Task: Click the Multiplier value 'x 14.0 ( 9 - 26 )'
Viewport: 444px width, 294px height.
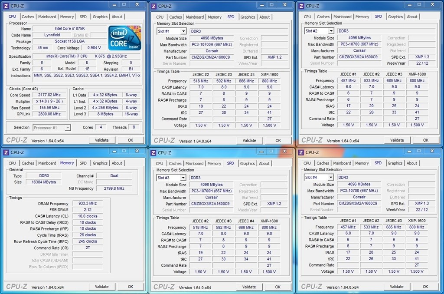Action: [49, 101]
